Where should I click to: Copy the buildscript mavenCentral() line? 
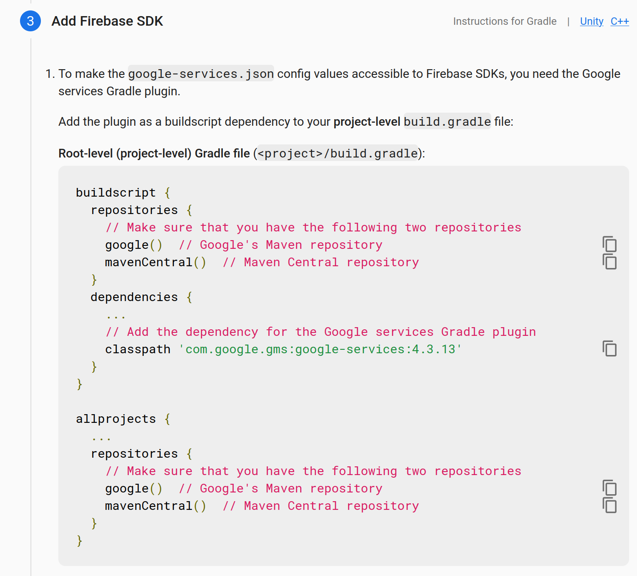610,262
